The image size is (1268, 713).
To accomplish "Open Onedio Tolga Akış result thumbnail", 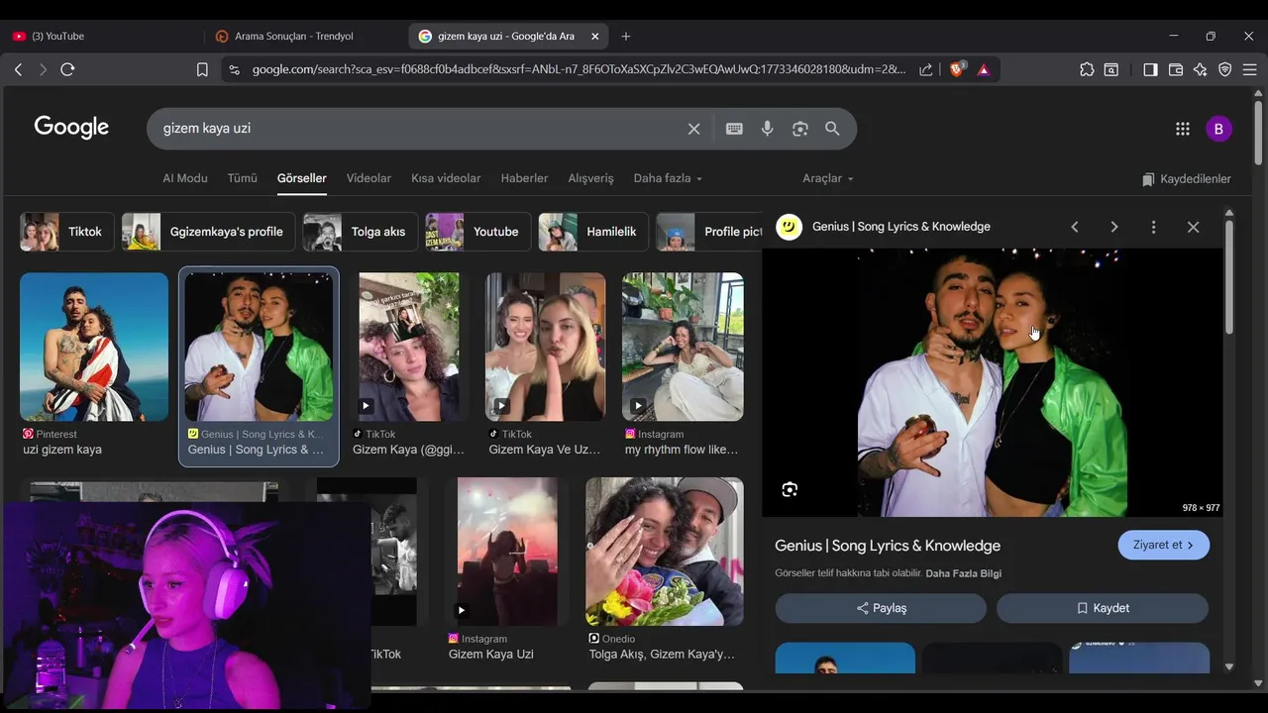I will pos(665,552).
